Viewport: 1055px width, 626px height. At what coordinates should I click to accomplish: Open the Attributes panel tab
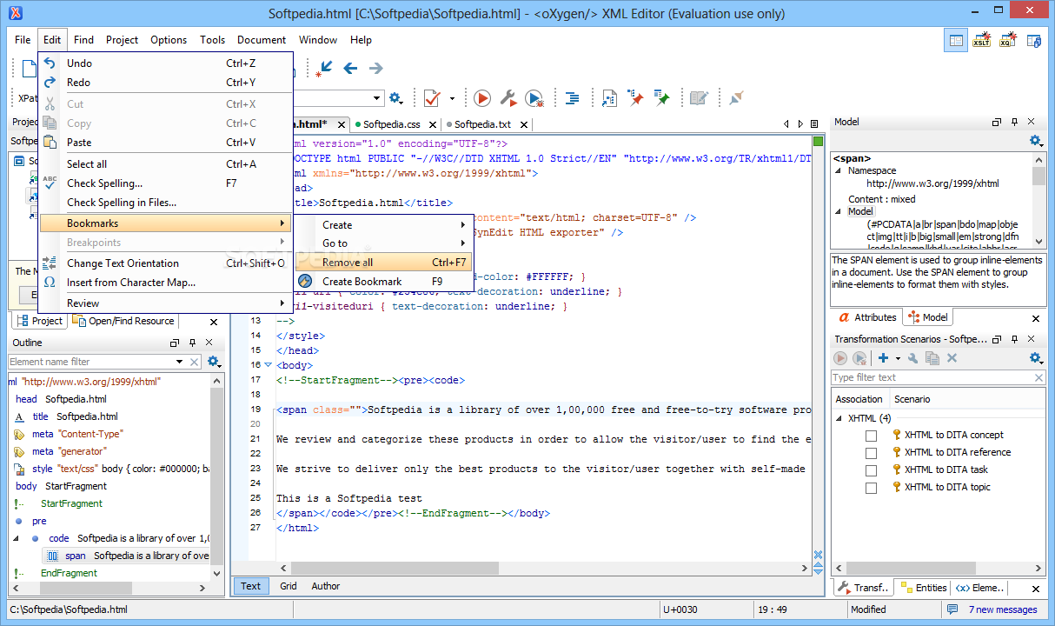[x=867, y=317]
